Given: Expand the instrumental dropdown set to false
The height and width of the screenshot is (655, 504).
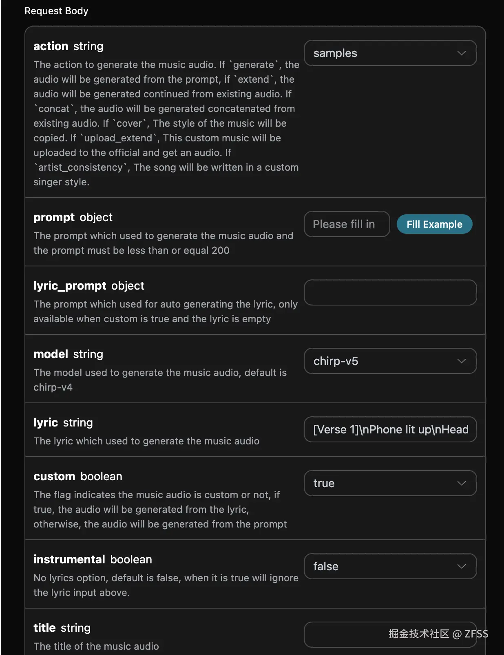Looking at the screenshot, I should coord(383,567).
